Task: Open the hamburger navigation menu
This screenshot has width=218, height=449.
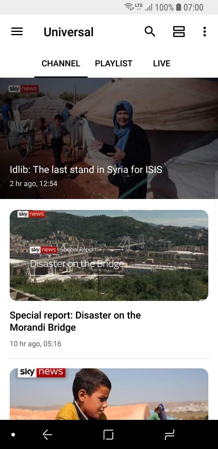Action: point(17,32)
